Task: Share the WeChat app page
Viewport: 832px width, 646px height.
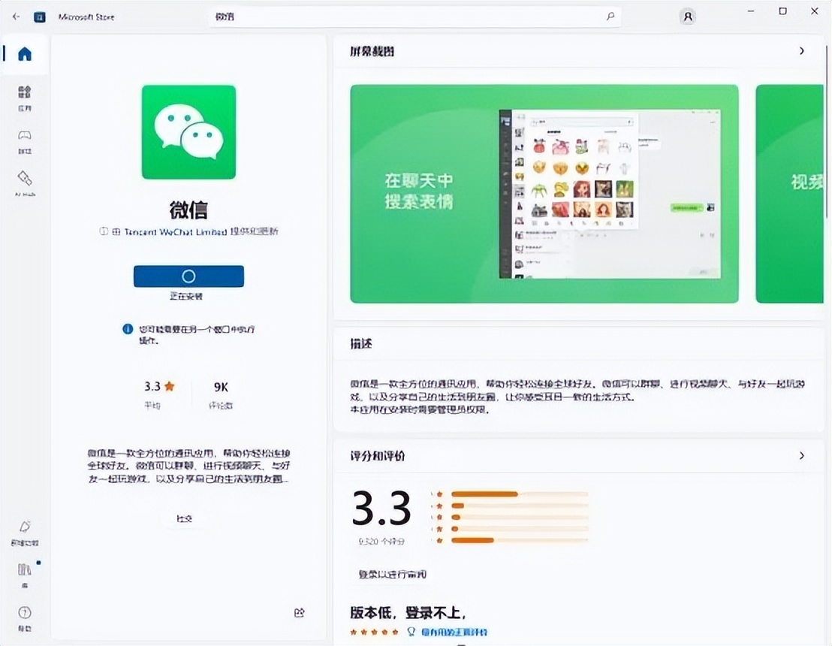Action: (x=298, y=612)
